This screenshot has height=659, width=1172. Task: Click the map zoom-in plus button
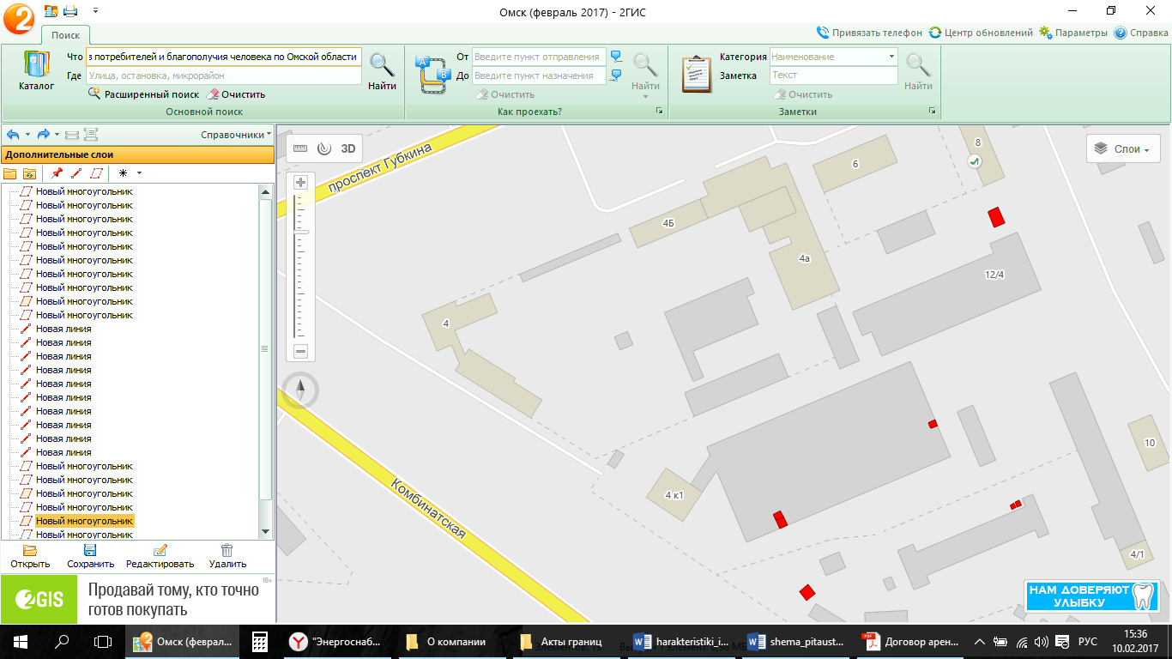pyautogui.click(x=300, y=183)
